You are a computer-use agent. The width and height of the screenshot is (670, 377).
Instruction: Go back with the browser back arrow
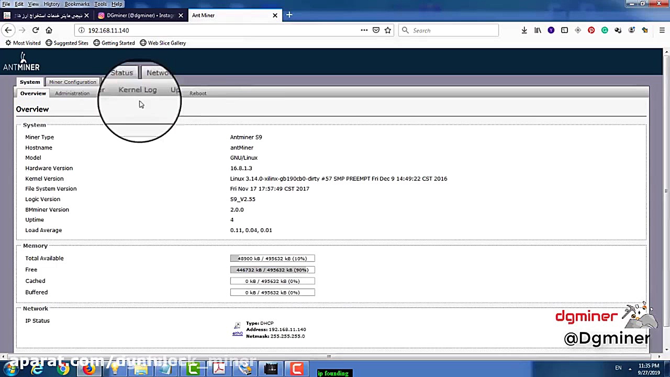click(8, 30)
